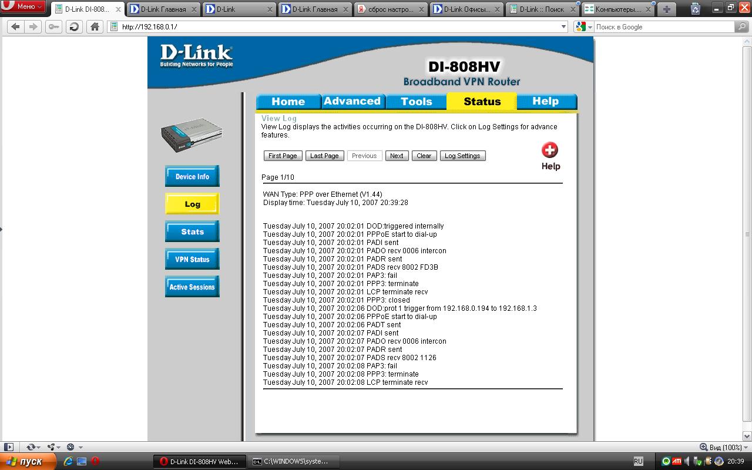
Task: Open the address bar history dropdown
Action: [563, 26]
